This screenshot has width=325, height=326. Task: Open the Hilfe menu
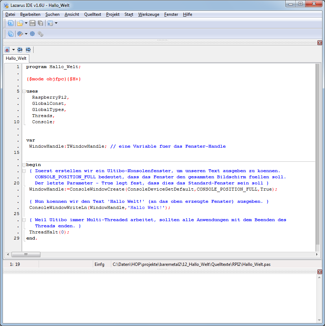click(x=188, y=14)
